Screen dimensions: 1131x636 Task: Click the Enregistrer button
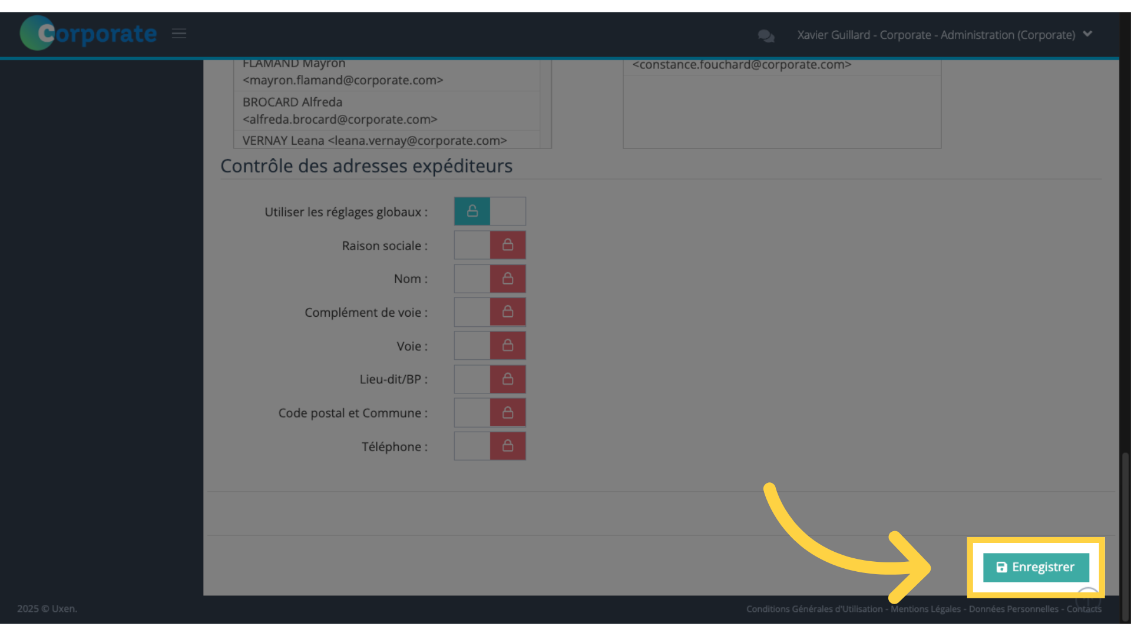tap(1036, 567)
